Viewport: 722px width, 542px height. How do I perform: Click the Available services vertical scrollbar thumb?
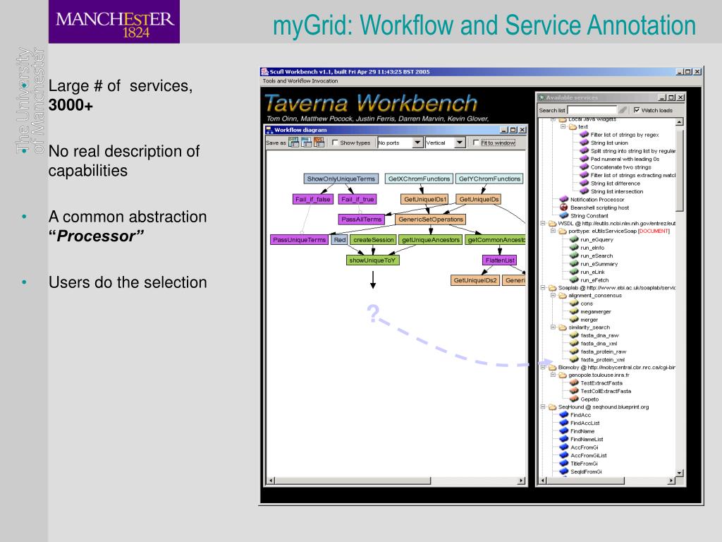click(680, 169)
